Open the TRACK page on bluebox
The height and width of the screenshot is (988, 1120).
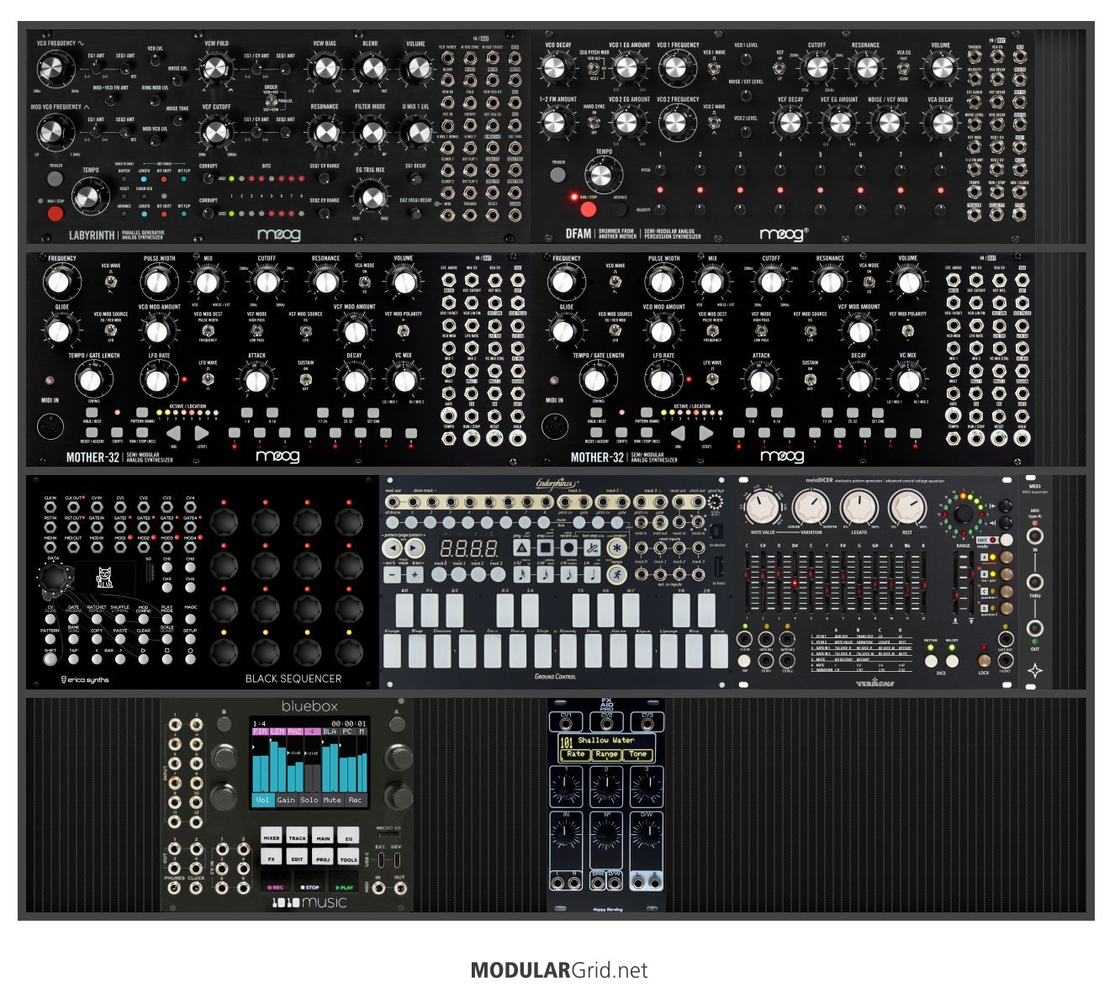click(298, 837)
